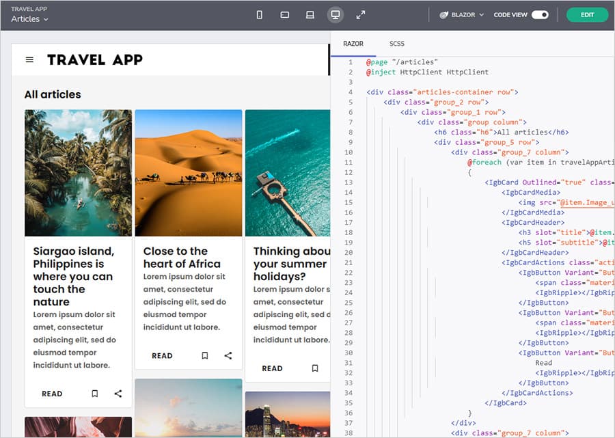Select the desktop monitor preview mode

coord(335,14)
